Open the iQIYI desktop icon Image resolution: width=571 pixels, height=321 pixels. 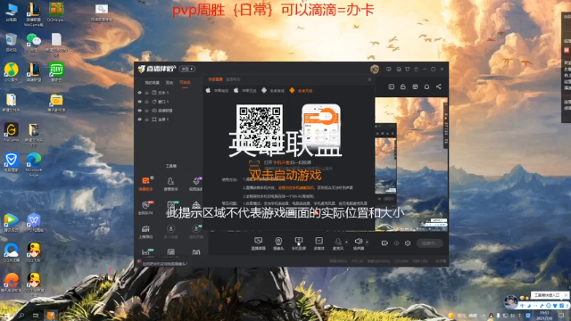click(x=56, y=71)
